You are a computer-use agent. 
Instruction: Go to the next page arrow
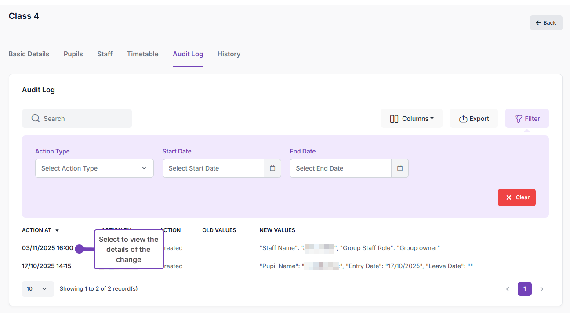pos(541,289)
